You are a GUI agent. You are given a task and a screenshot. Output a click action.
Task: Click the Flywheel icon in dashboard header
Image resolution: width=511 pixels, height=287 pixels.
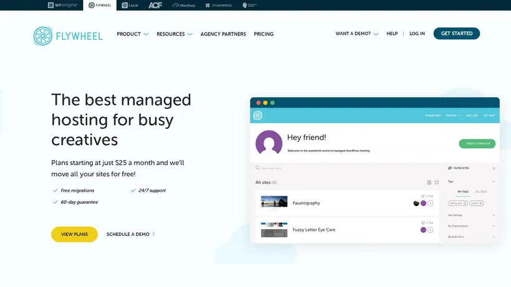point(258,116)
